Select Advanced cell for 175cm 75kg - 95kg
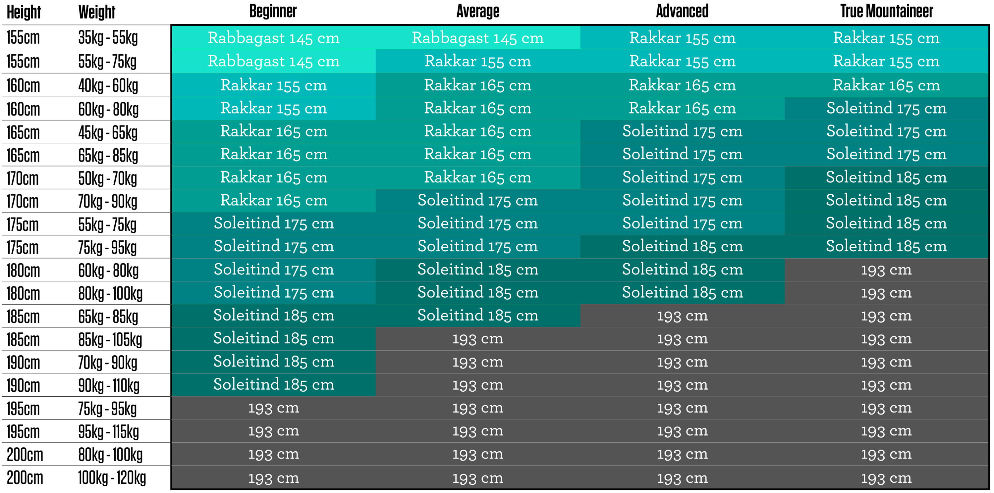The height and width of the screenshot is (493, 994). pyautogui.click(x=682, y=246)
